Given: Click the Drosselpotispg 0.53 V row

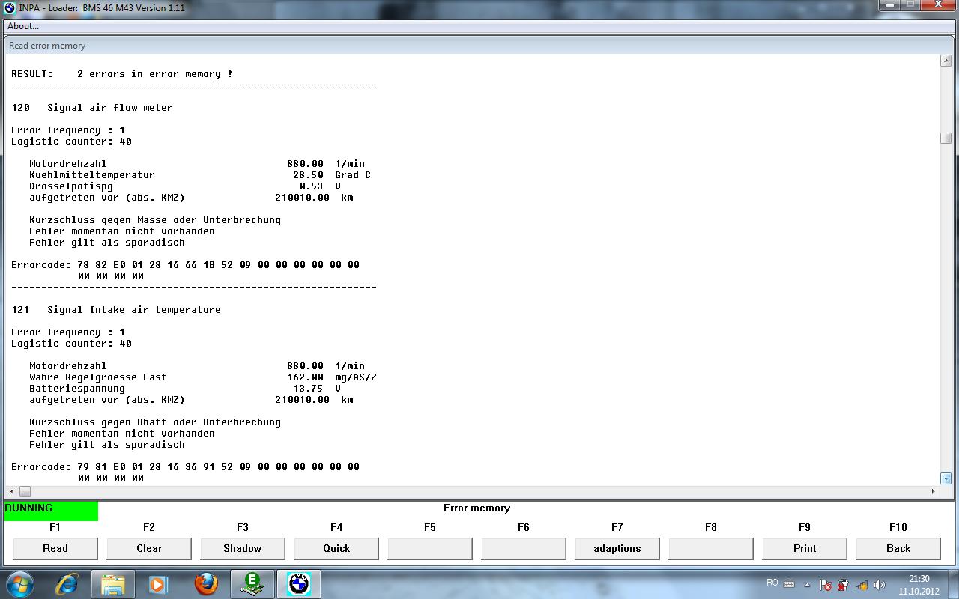Looking at the screenshot, I should point(185,186).
